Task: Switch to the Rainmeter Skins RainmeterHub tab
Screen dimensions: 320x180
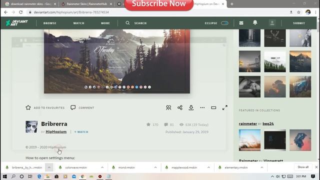Action: [87, 4]
